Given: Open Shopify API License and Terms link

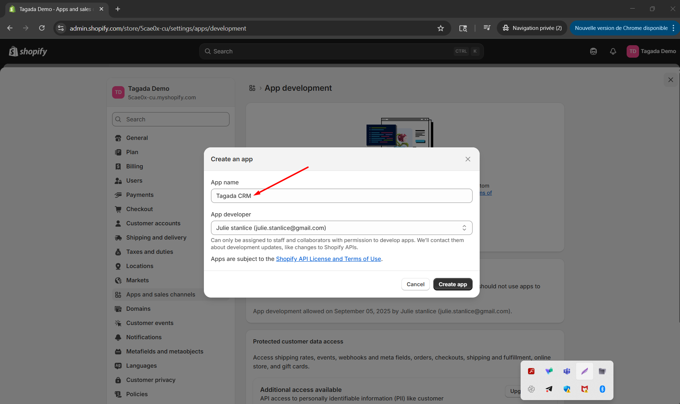Looking at the screenshot, I should [328, 259].
